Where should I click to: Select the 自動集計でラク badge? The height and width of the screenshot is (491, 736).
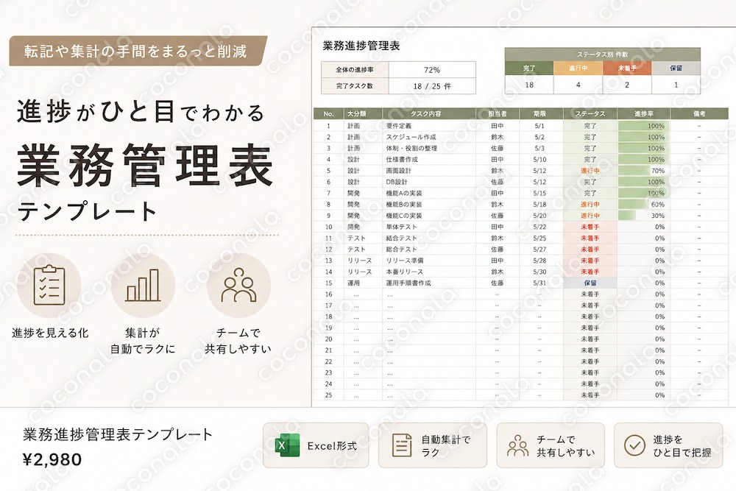(x=433, y=445)
